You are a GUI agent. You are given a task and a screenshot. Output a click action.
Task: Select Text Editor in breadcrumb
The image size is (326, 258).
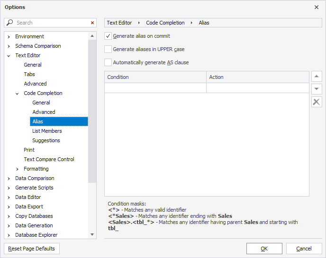[119, 23]
